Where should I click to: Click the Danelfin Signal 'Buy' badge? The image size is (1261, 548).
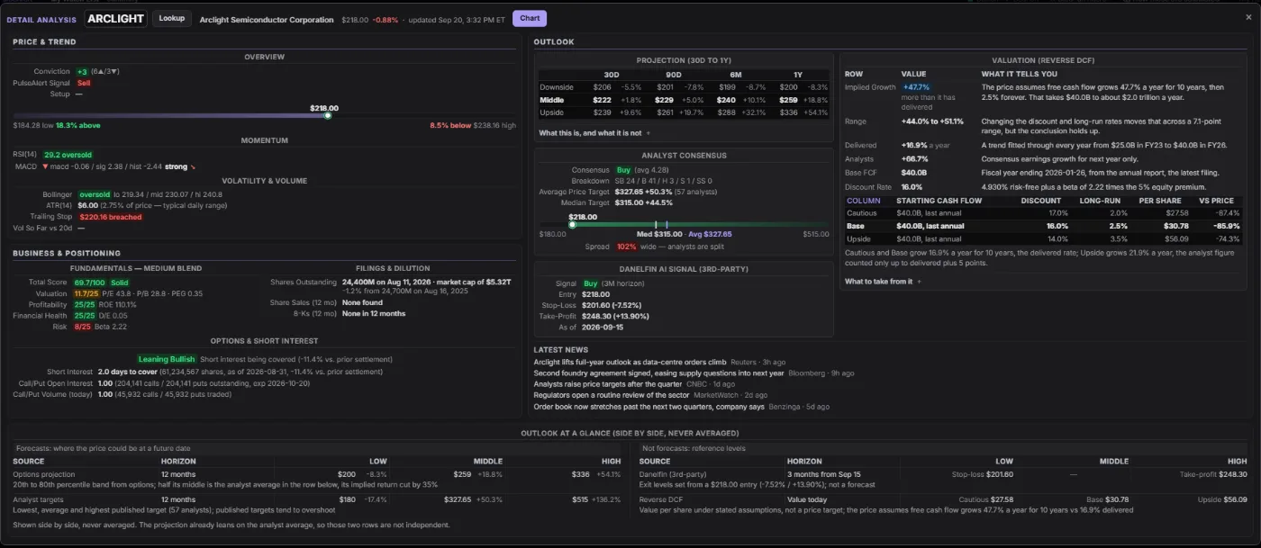click(x=590, y=283)
